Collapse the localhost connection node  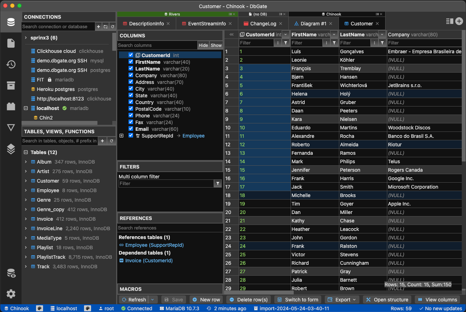coord(26,108)
